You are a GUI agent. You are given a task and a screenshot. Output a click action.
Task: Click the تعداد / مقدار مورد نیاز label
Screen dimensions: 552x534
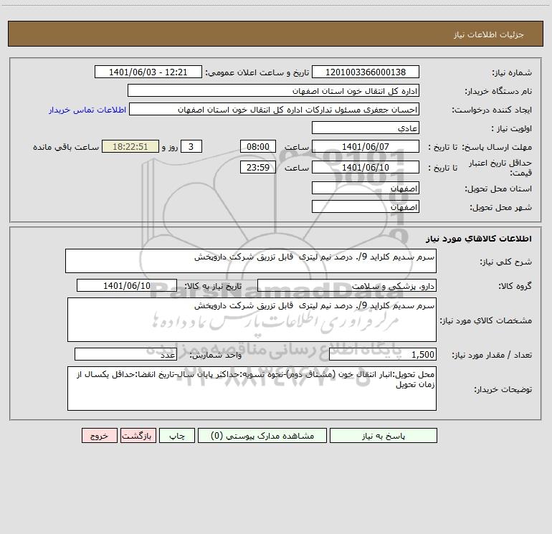[x=492, y=356]
